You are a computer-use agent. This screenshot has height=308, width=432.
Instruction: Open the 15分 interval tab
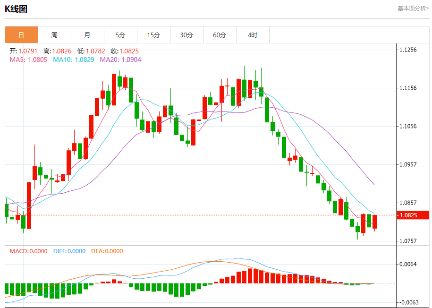point(153,35)
